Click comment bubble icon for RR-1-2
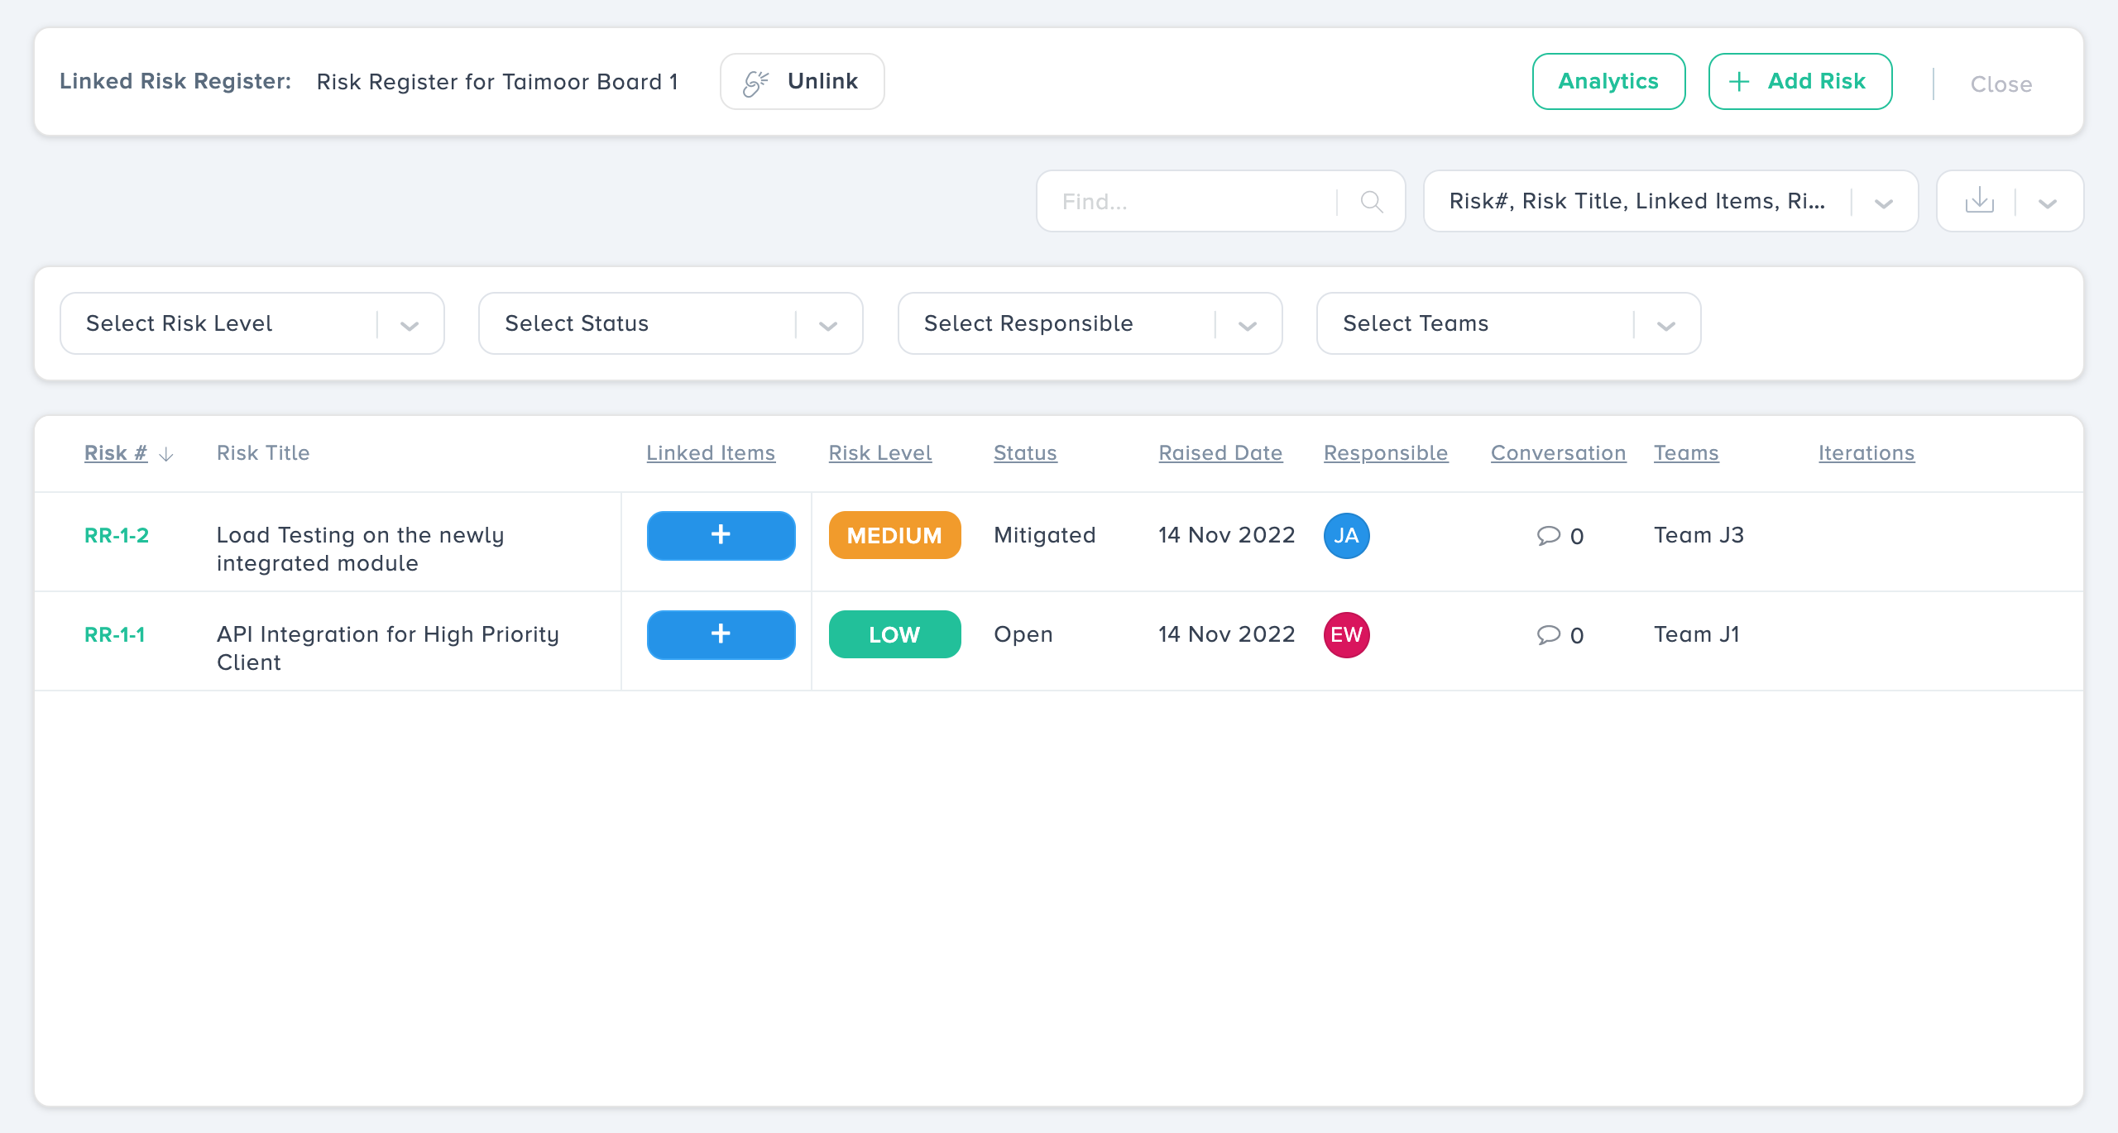The width and height of the screenshot is (2118, 1133). [1548, 536]
